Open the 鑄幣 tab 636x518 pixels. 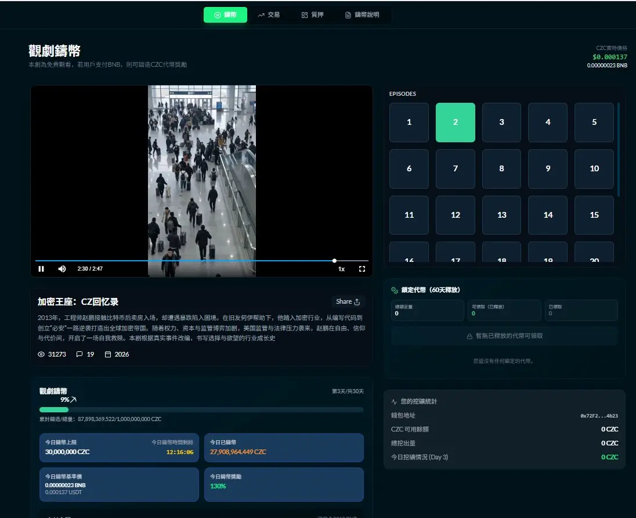click(x=225, y=15)
